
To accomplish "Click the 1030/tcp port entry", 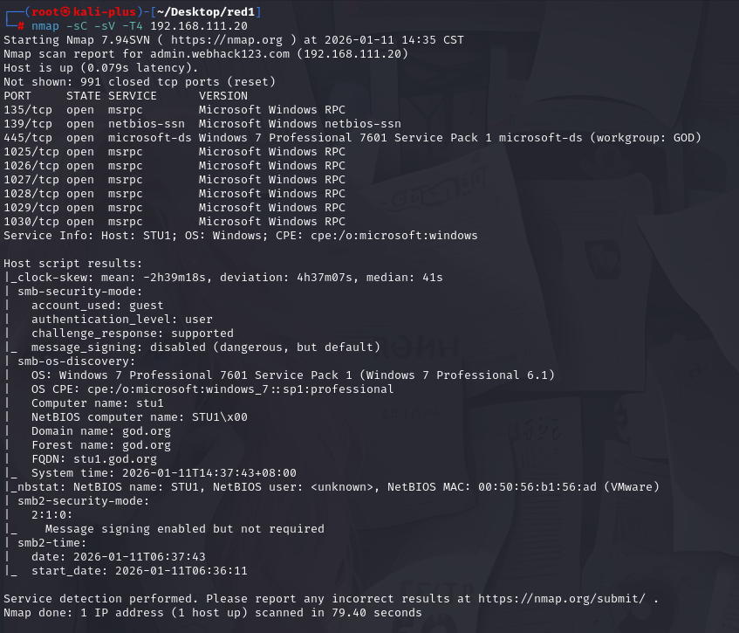I will (31, 222).
